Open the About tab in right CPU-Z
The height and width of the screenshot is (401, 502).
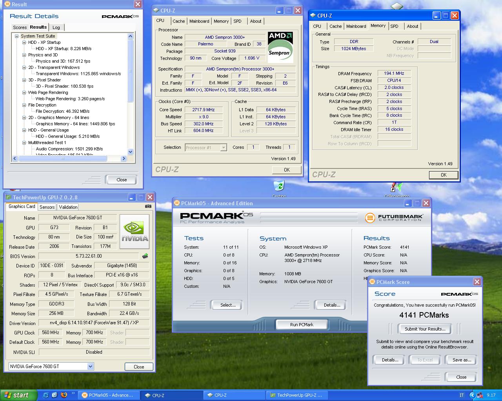tap(412, 26)
